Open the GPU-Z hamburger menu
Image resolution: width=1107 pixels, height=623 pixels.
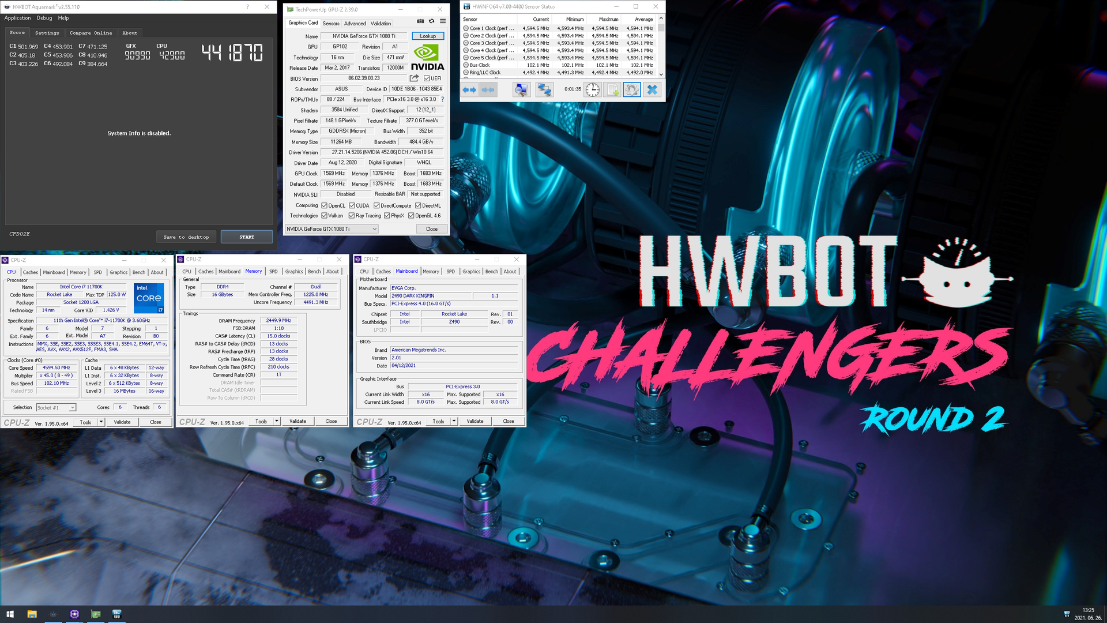(x=443, y=21)
